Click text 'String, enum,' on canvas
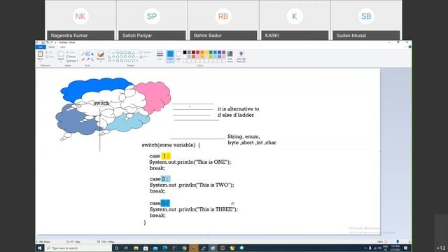The width and height of the screenshot is (448, 252). pyautogui.click(x=244, y=136)
